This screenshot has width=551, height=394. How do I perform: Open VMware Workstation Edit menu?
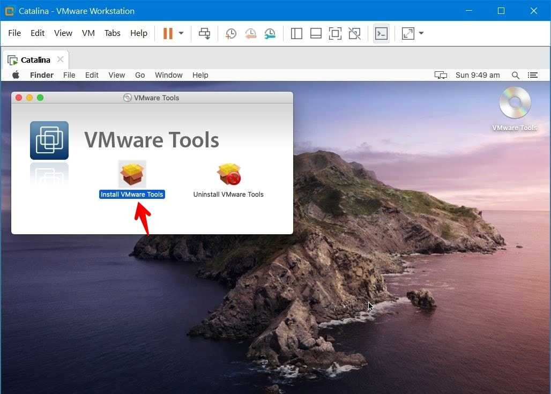pos(37,33)
